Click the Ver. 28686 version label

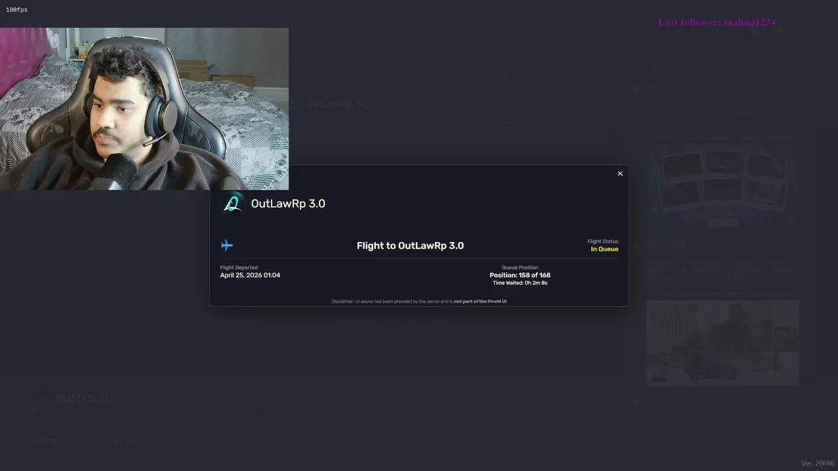(818, 463)
